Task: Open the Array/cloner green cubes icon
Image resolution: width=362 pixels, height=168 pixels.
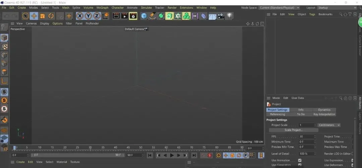Action: pyautogui.click(x=186, y=16)
